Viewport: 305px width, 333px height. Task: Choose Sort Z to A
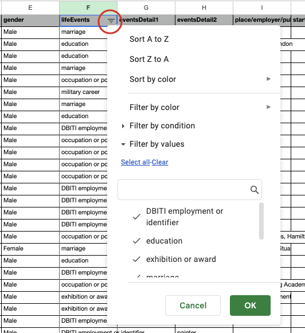(x=149, y=59)
